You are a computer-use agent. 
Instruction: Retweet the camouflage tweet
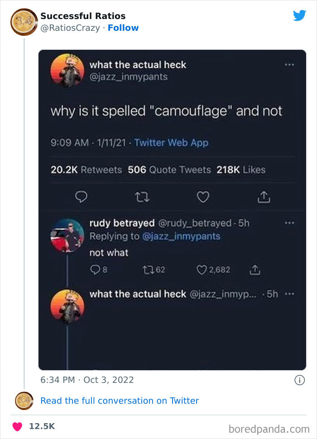click(x=142, y=197)
